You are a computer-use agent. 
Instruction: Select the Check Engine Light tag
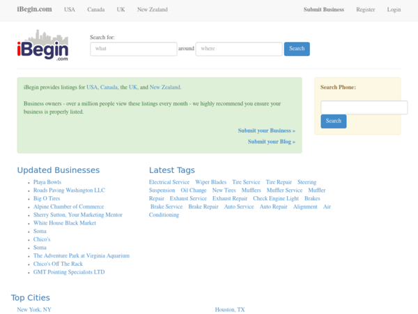(x=276, y=198)
